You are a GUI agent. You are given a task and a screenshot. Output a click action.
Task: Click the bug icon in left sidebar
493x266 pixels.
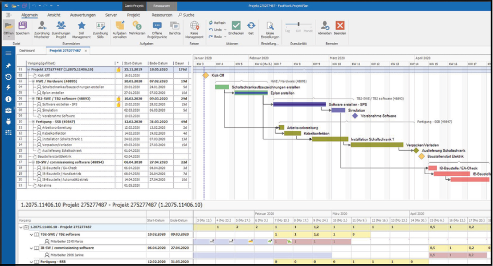click(8, 122)
